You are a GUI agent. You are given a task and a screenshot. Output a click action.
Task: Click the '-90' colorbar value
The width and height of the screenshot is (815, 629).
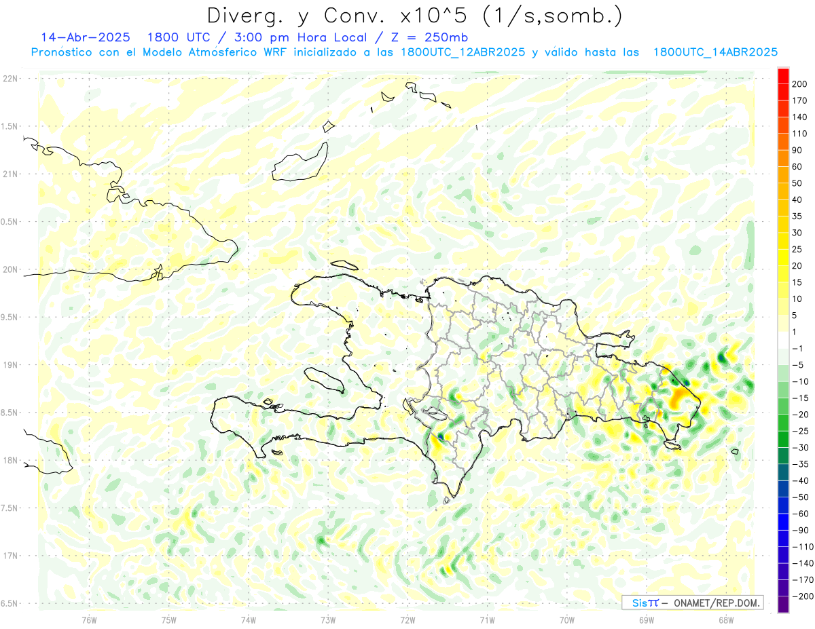pyautogui.click(x=800, y=530)
